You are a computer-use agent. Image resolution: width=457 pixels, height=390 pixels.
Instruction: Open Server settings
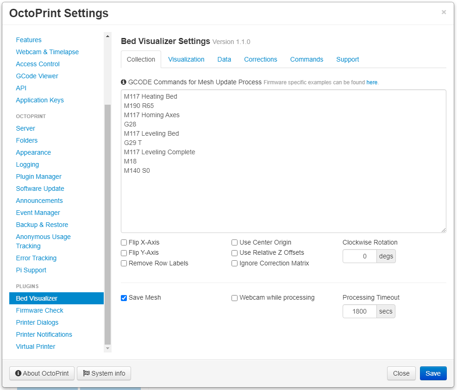[x=25, y=128]
